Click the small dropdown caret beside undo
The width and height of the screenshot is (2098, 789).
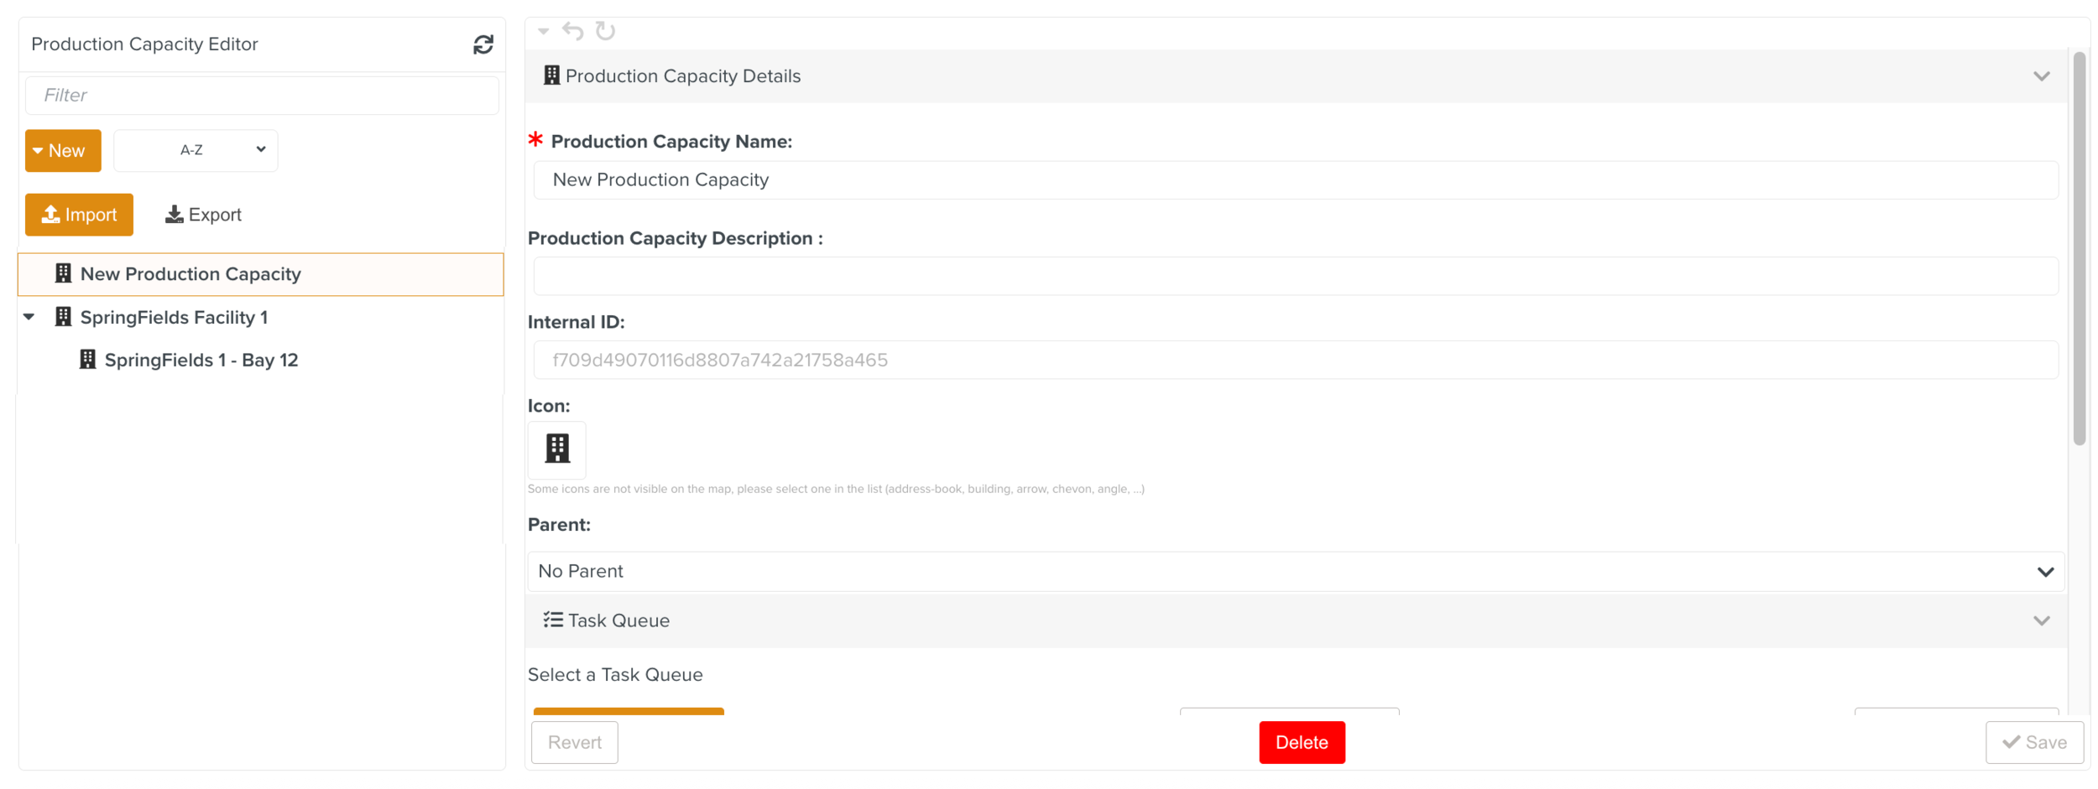544,31
